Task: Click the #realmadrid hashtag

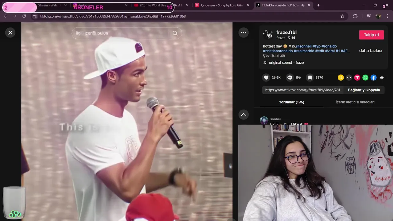Action: (x=304, y=51)
